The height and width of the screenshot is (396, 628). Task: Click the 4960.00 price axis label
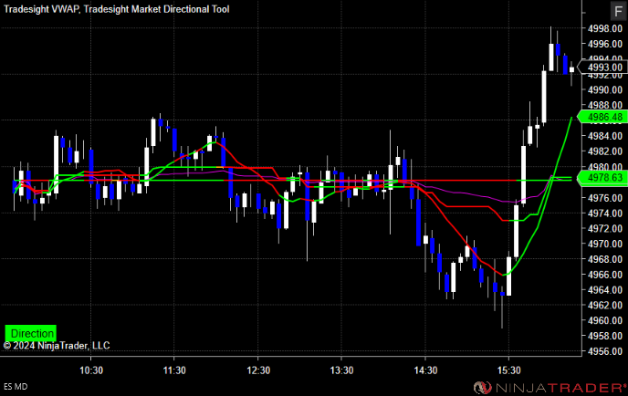click(x=605, y=320)
